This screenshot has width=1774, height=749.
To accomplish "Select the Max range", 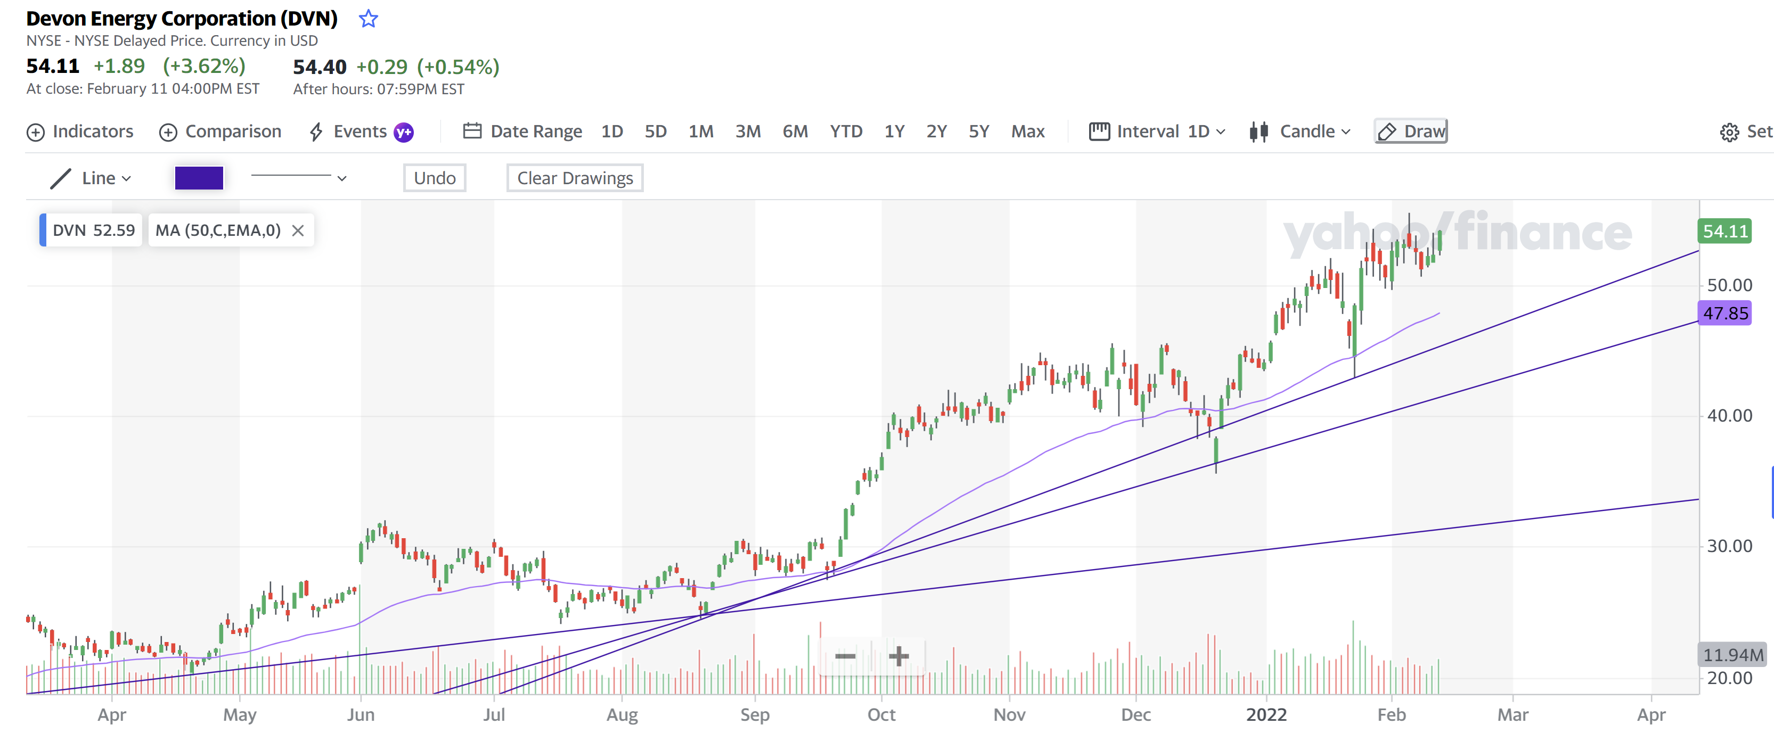I will tap(1027, 131).
